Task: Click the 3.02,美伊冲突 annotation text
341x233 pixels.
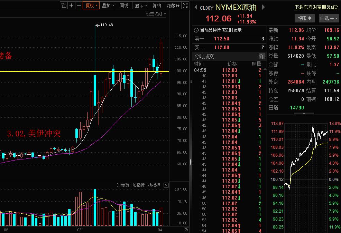Action: click(x=34, y=133)
